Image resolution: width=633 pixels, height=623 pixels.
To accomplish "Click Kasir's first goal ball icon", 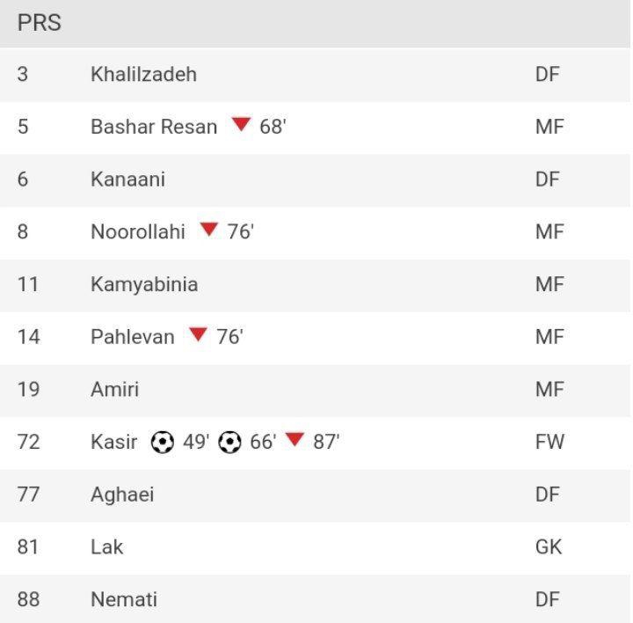I will (162, 442).
